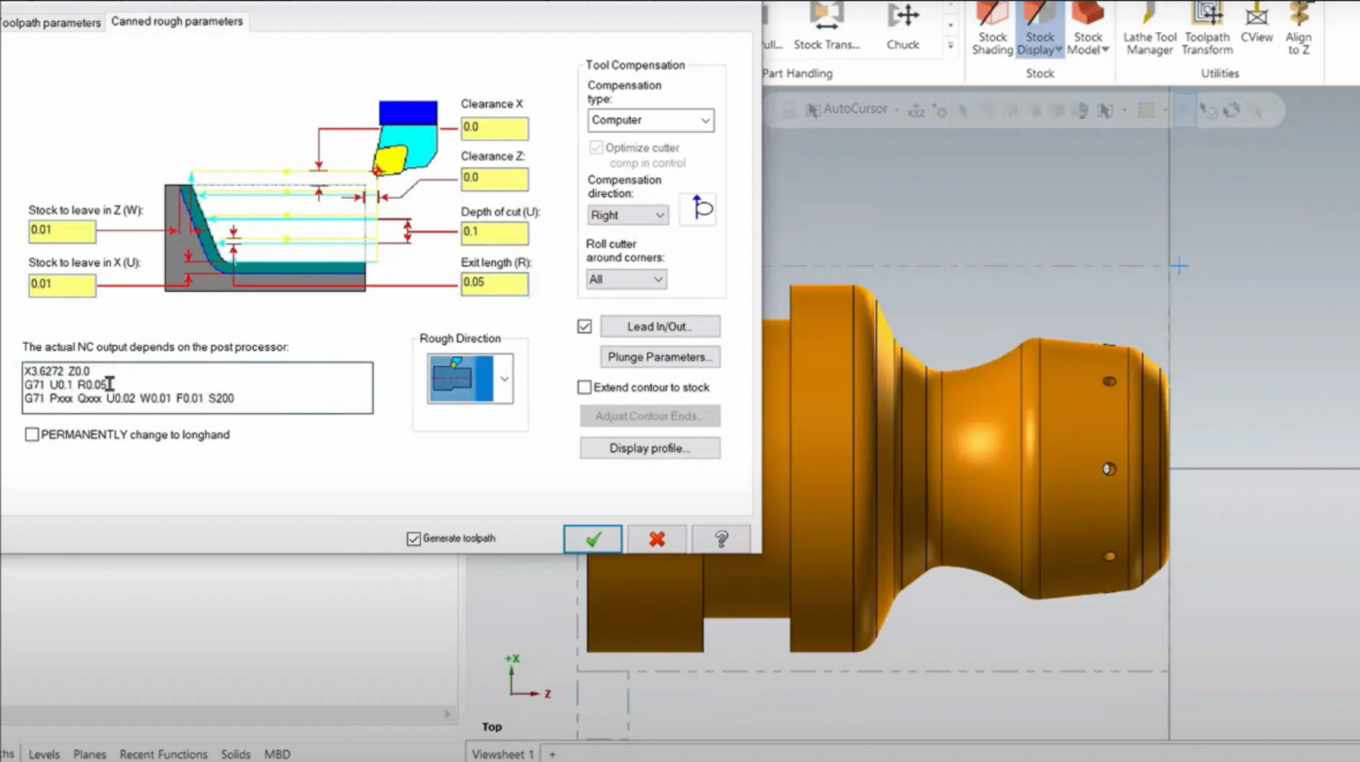Screen dimensions: 1360x762
Task: Switch to Toolpath parameters tab
Action: [x=50, y=23]
